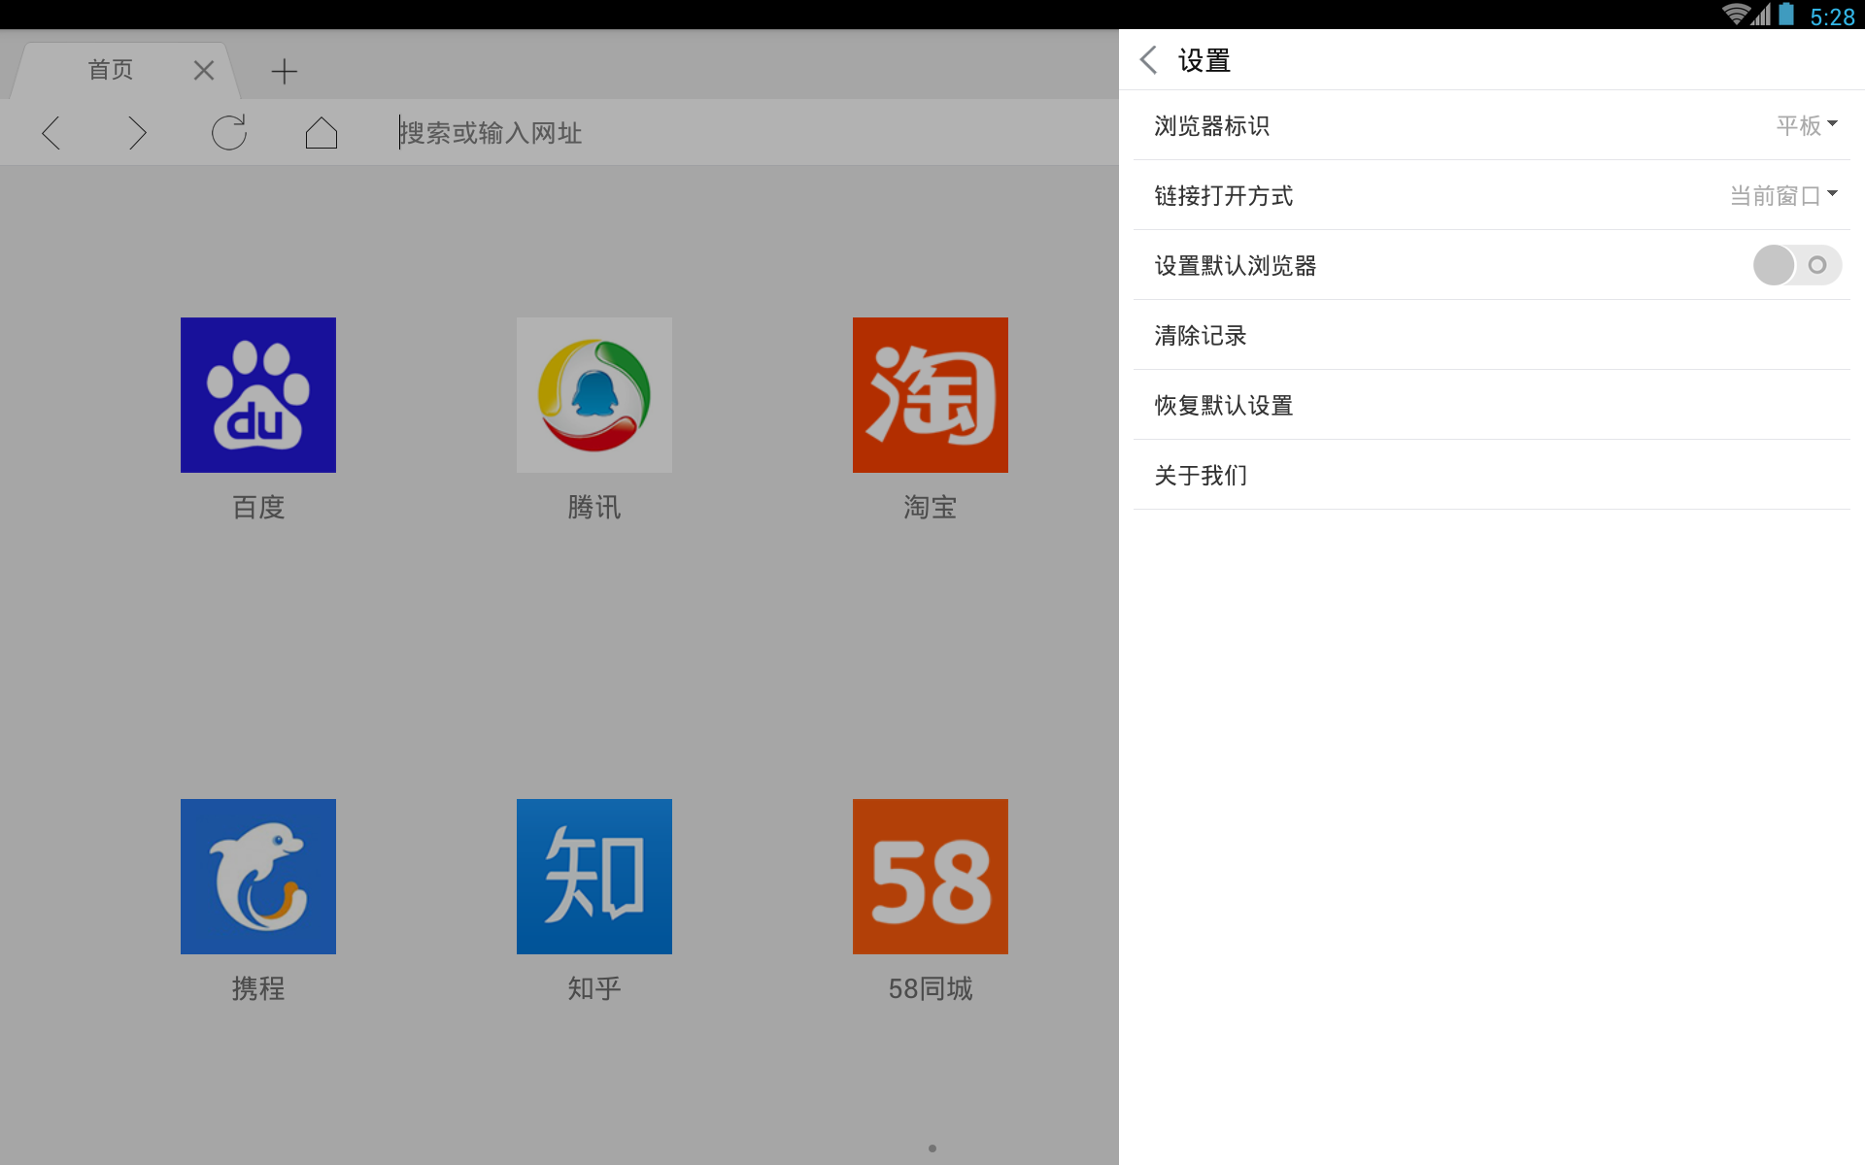Viewport: 1865px width, 1165px height.
Task: Click the browser forward arrow
Action: point(137,133)
